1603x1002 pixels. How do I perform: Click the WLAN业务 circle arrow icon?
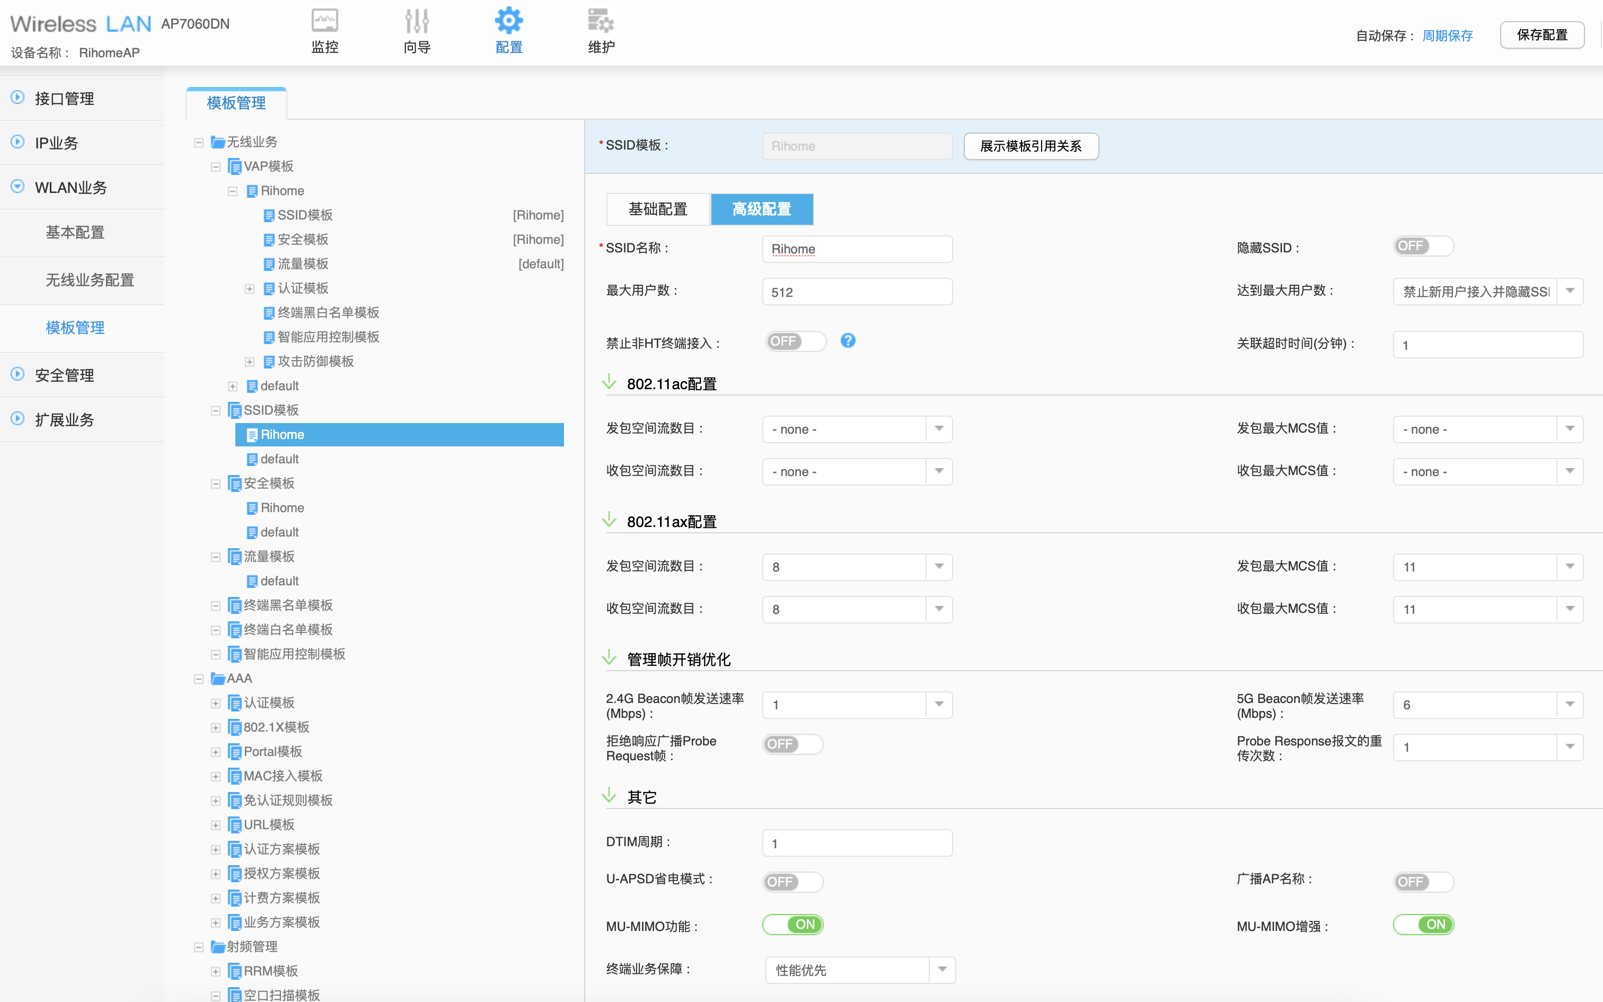coord(18,186)
